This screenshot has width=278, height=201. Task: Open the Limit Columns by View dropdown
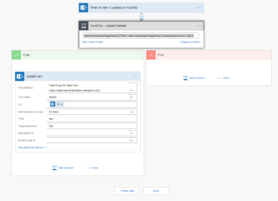tap(131, 112)
